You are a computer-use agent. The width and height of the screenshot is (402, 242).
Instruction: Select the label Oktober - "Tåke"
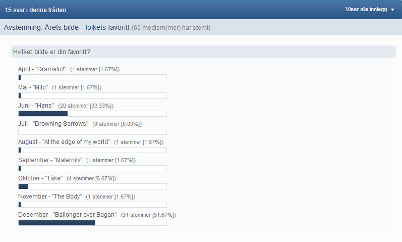(x=40, y=178)
